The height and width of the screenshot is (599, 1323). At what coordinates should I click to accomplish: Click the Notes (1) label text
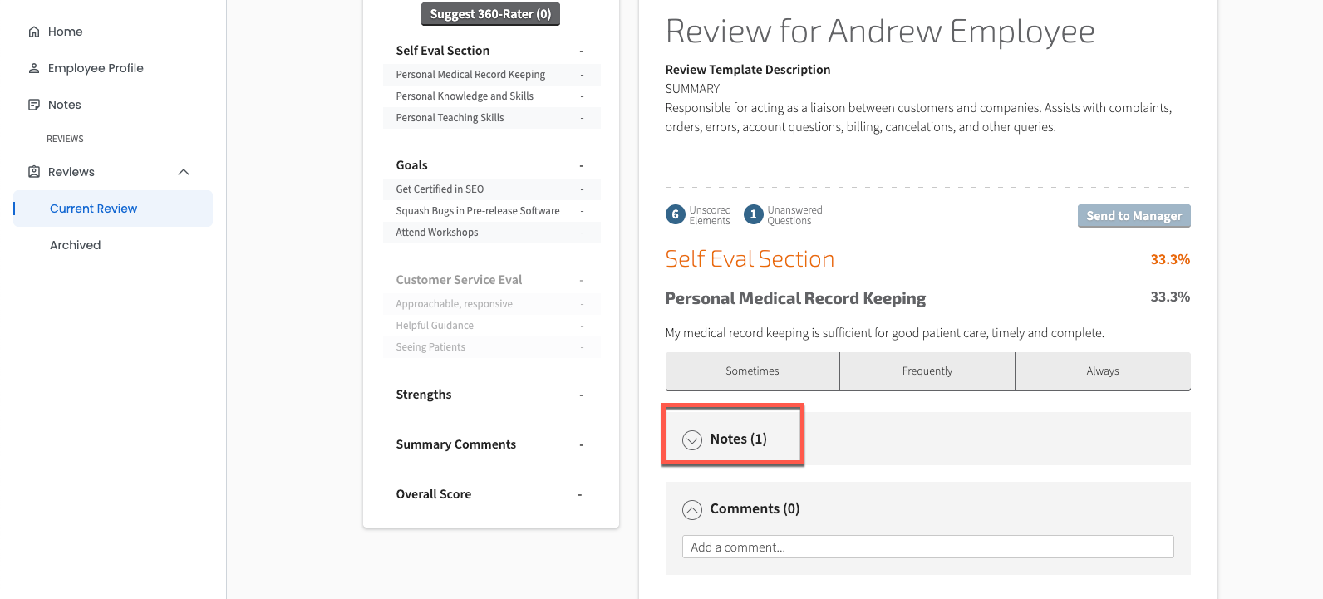click(x=738, y=439)
